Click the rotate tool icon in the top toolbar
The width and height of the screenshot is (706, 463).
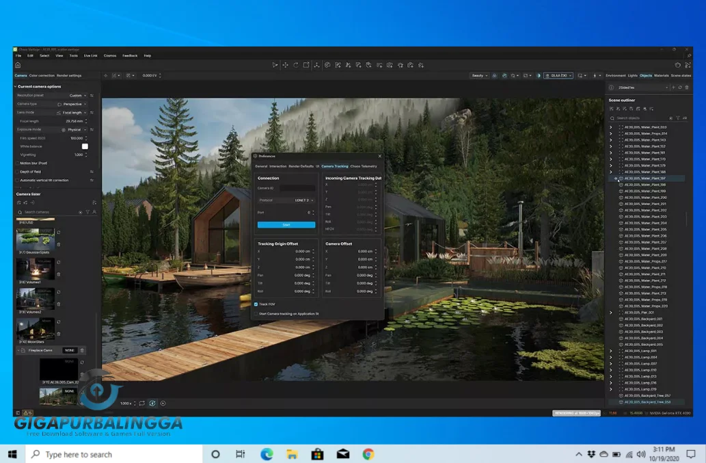coord(296,65)
